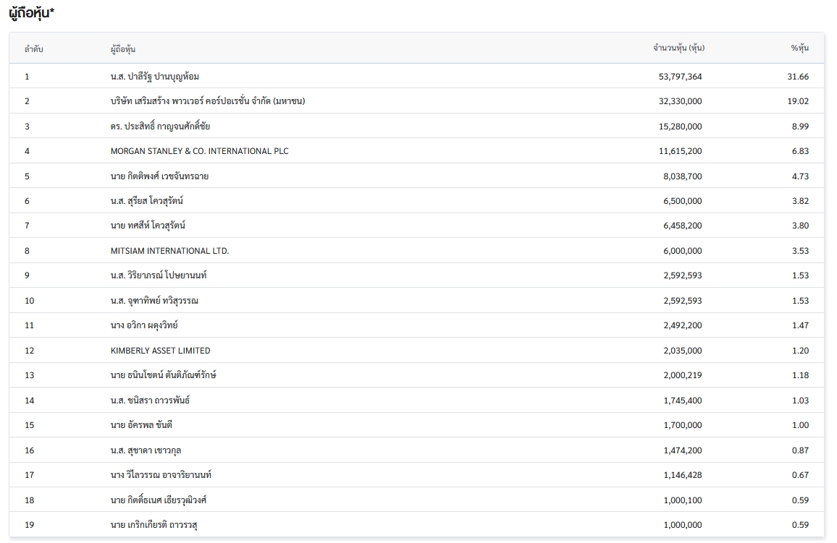Click shareholder ดร. ประสิทธิ์ กาญจนศักดิ์ชัย
837x543 pixels.
(160, 127)
